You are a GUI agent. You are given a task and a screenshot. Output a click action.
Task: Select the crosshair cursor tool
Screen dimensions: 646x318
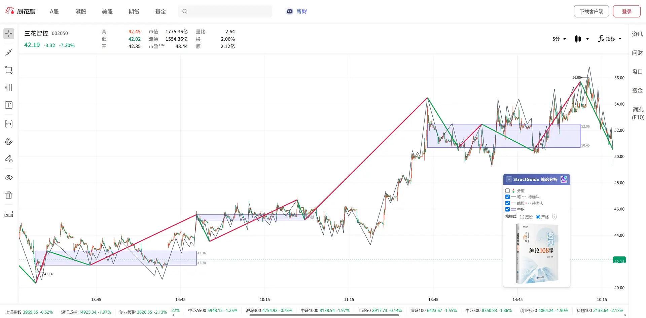pyautogui.click(x=9, y=34)
